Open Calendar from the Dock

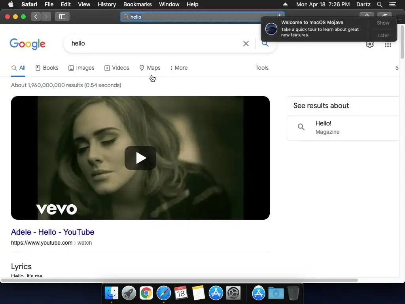[x=181, y=293]
